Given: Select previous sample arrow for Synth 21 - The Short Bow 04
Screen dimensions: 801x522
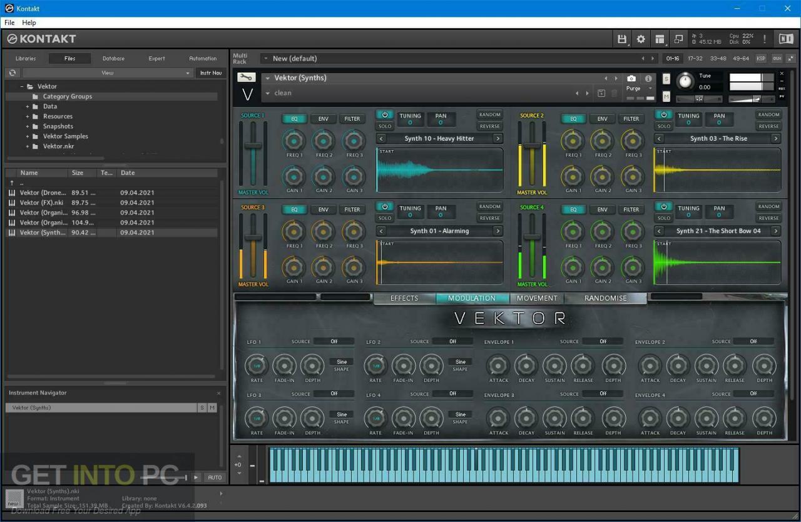Looking at the screenshot, I should [x=659, y=231].
